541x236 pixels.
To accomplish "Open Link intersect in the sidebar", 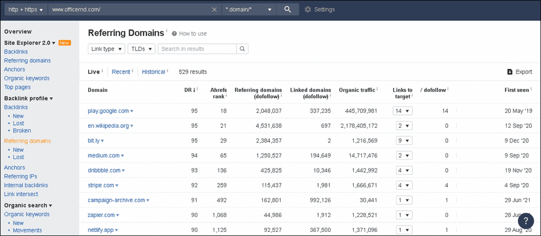I will click(x=21, y=194).
